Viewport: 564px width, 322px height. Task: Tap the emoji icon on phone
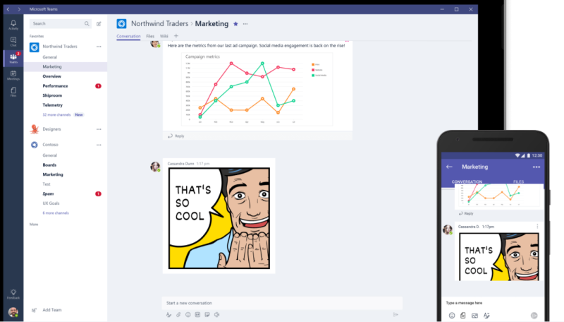452,316
